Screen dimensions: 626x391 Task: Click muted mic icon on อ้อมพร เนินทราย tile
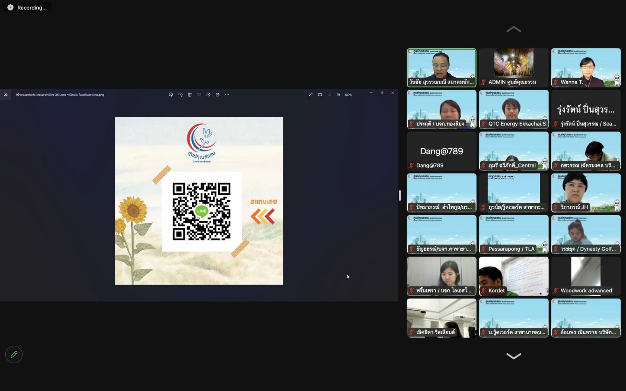pos(556,333)
